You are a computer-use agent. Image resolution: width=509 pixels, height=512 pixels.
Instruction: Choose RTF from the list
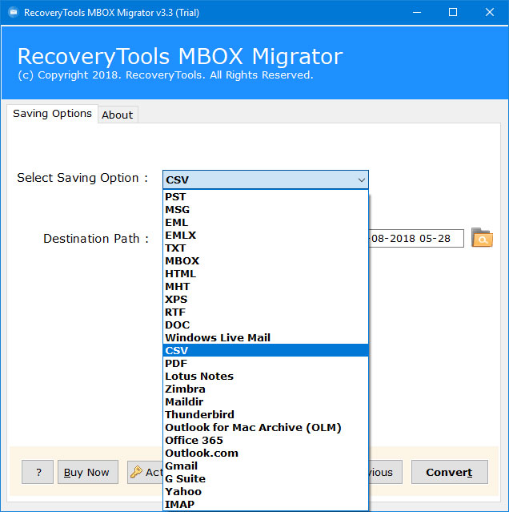pyautogui.click(x=266, y=312)
